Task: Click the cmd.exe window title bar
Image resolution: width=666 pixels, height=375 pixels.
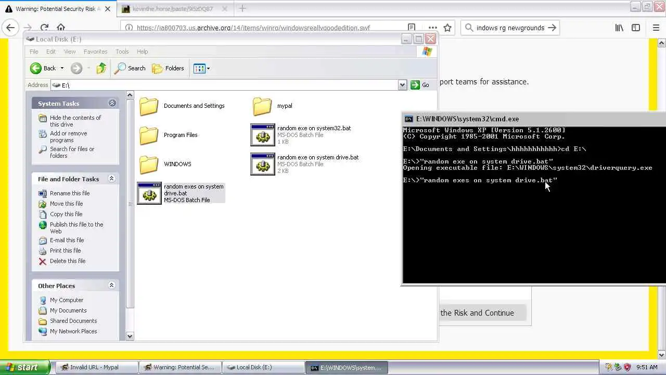Action: pyautogui.click(x=534, y=119)
